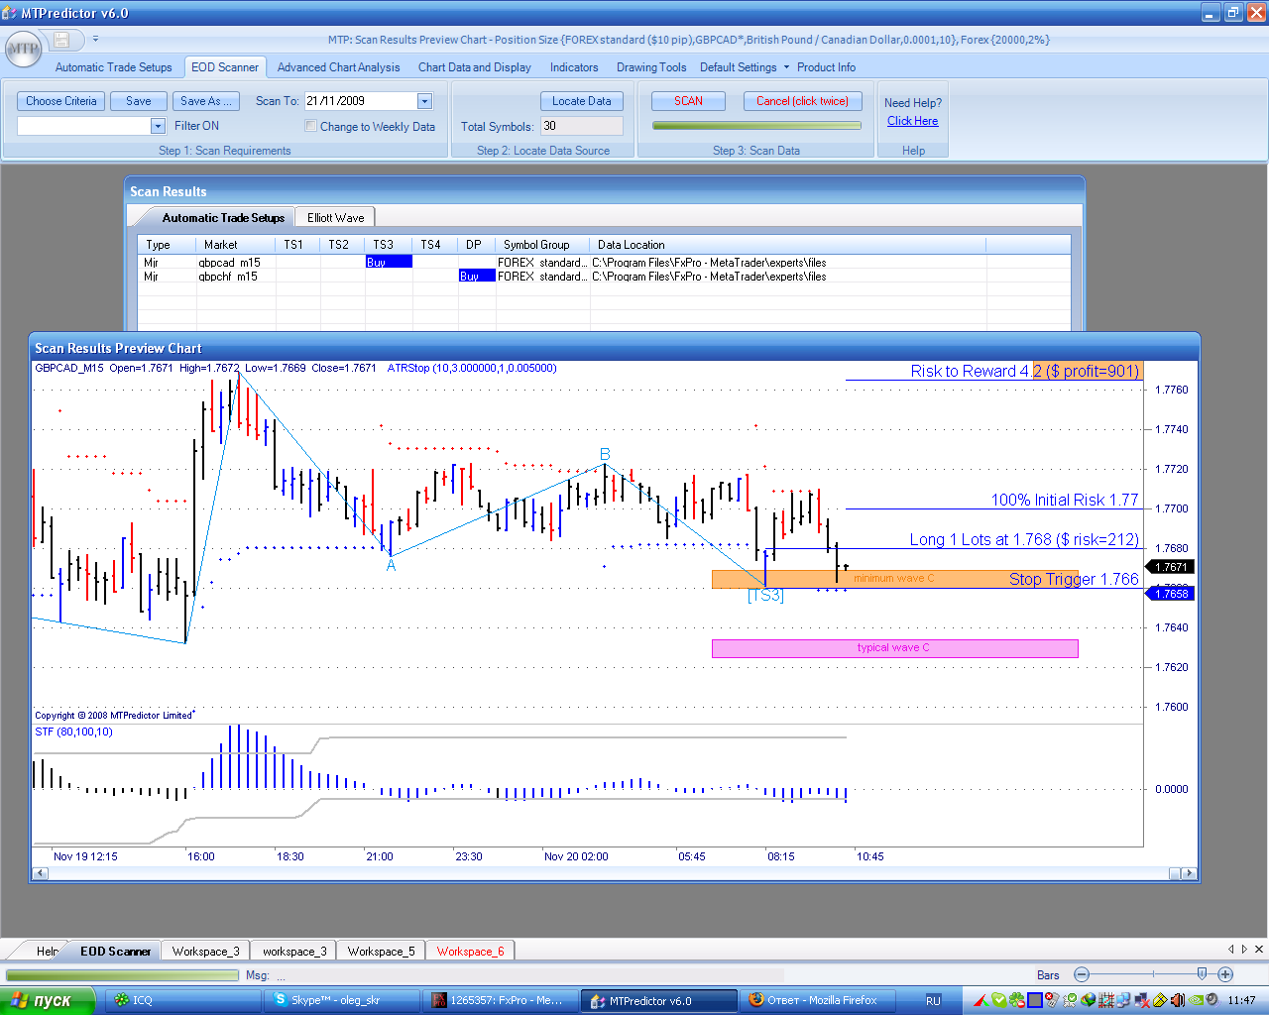Close the workspace tab with X icon

(1259, 950)
